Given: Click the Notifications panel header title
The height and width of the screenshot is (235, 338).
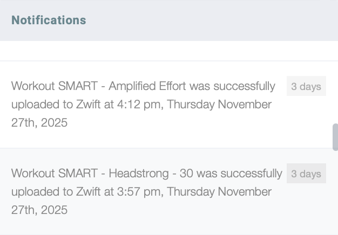Looking at the screenshot, I should click(49, 20).
